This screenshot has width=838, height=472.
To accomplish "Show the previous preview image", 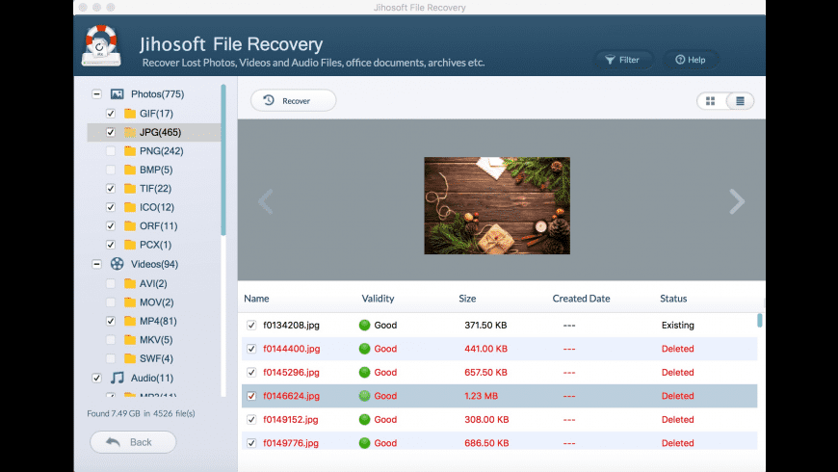I will 266,201.
